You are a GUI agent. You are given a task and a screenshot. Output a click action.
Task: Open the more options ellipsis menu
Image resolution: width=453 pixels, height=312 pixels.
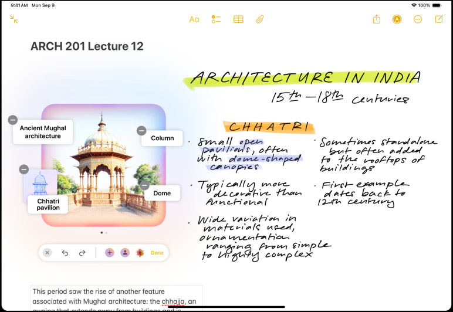pos(418,19)
